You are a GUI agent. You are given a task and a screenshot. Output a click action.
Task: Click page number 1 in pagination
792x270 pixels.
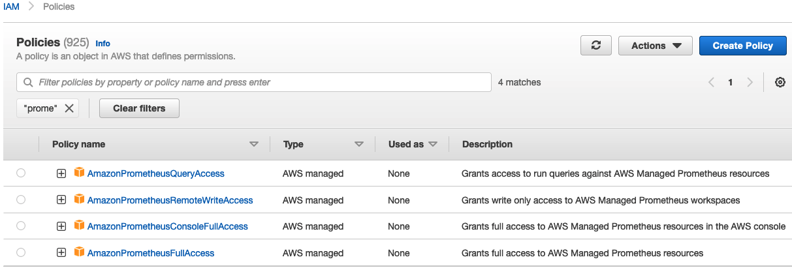point(731,82)
